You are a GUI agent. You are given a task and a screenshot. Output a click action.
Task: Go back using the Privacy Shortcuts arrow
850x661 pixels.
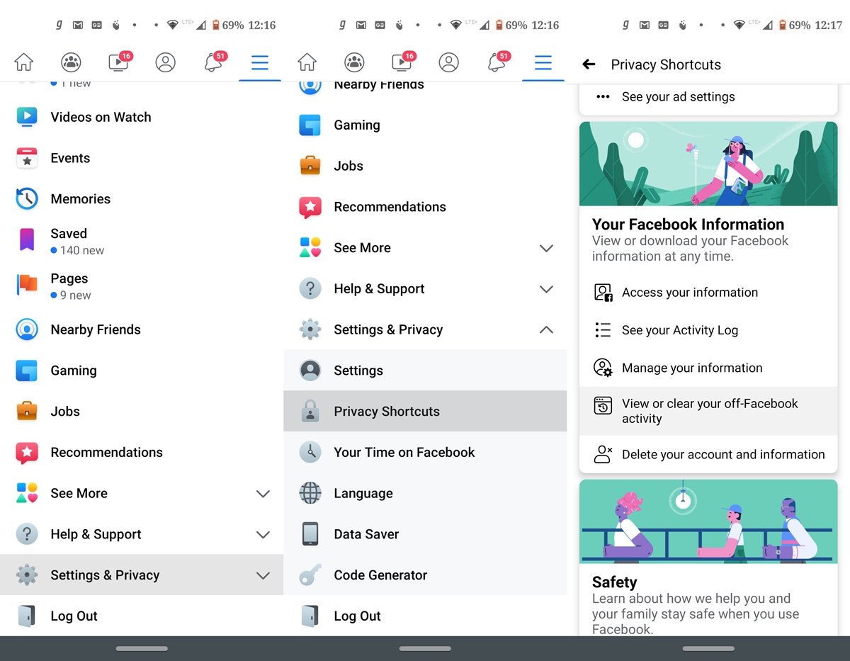coord(589,64)
